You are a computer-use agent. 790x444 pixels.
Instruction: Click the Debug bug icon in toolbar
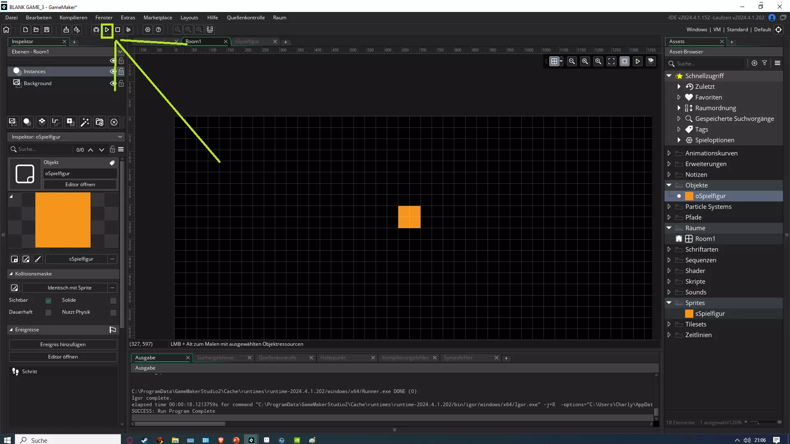[96, 30]
